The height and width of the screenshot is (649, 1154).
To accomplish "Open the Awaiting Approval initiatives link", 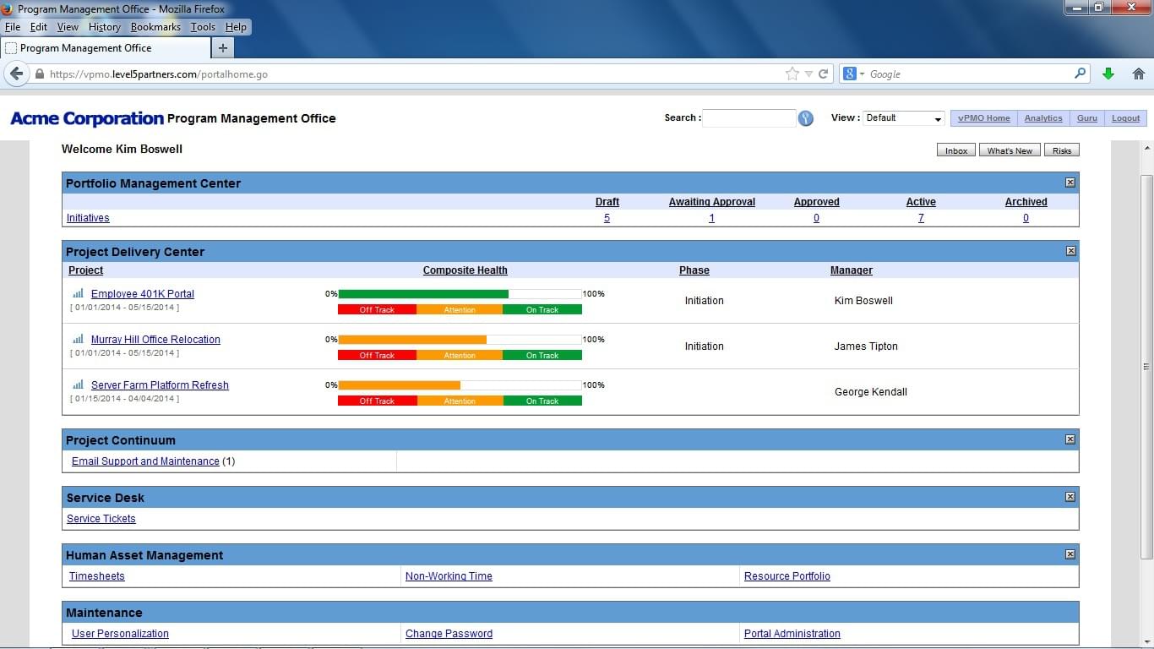I will coord(711,218).
